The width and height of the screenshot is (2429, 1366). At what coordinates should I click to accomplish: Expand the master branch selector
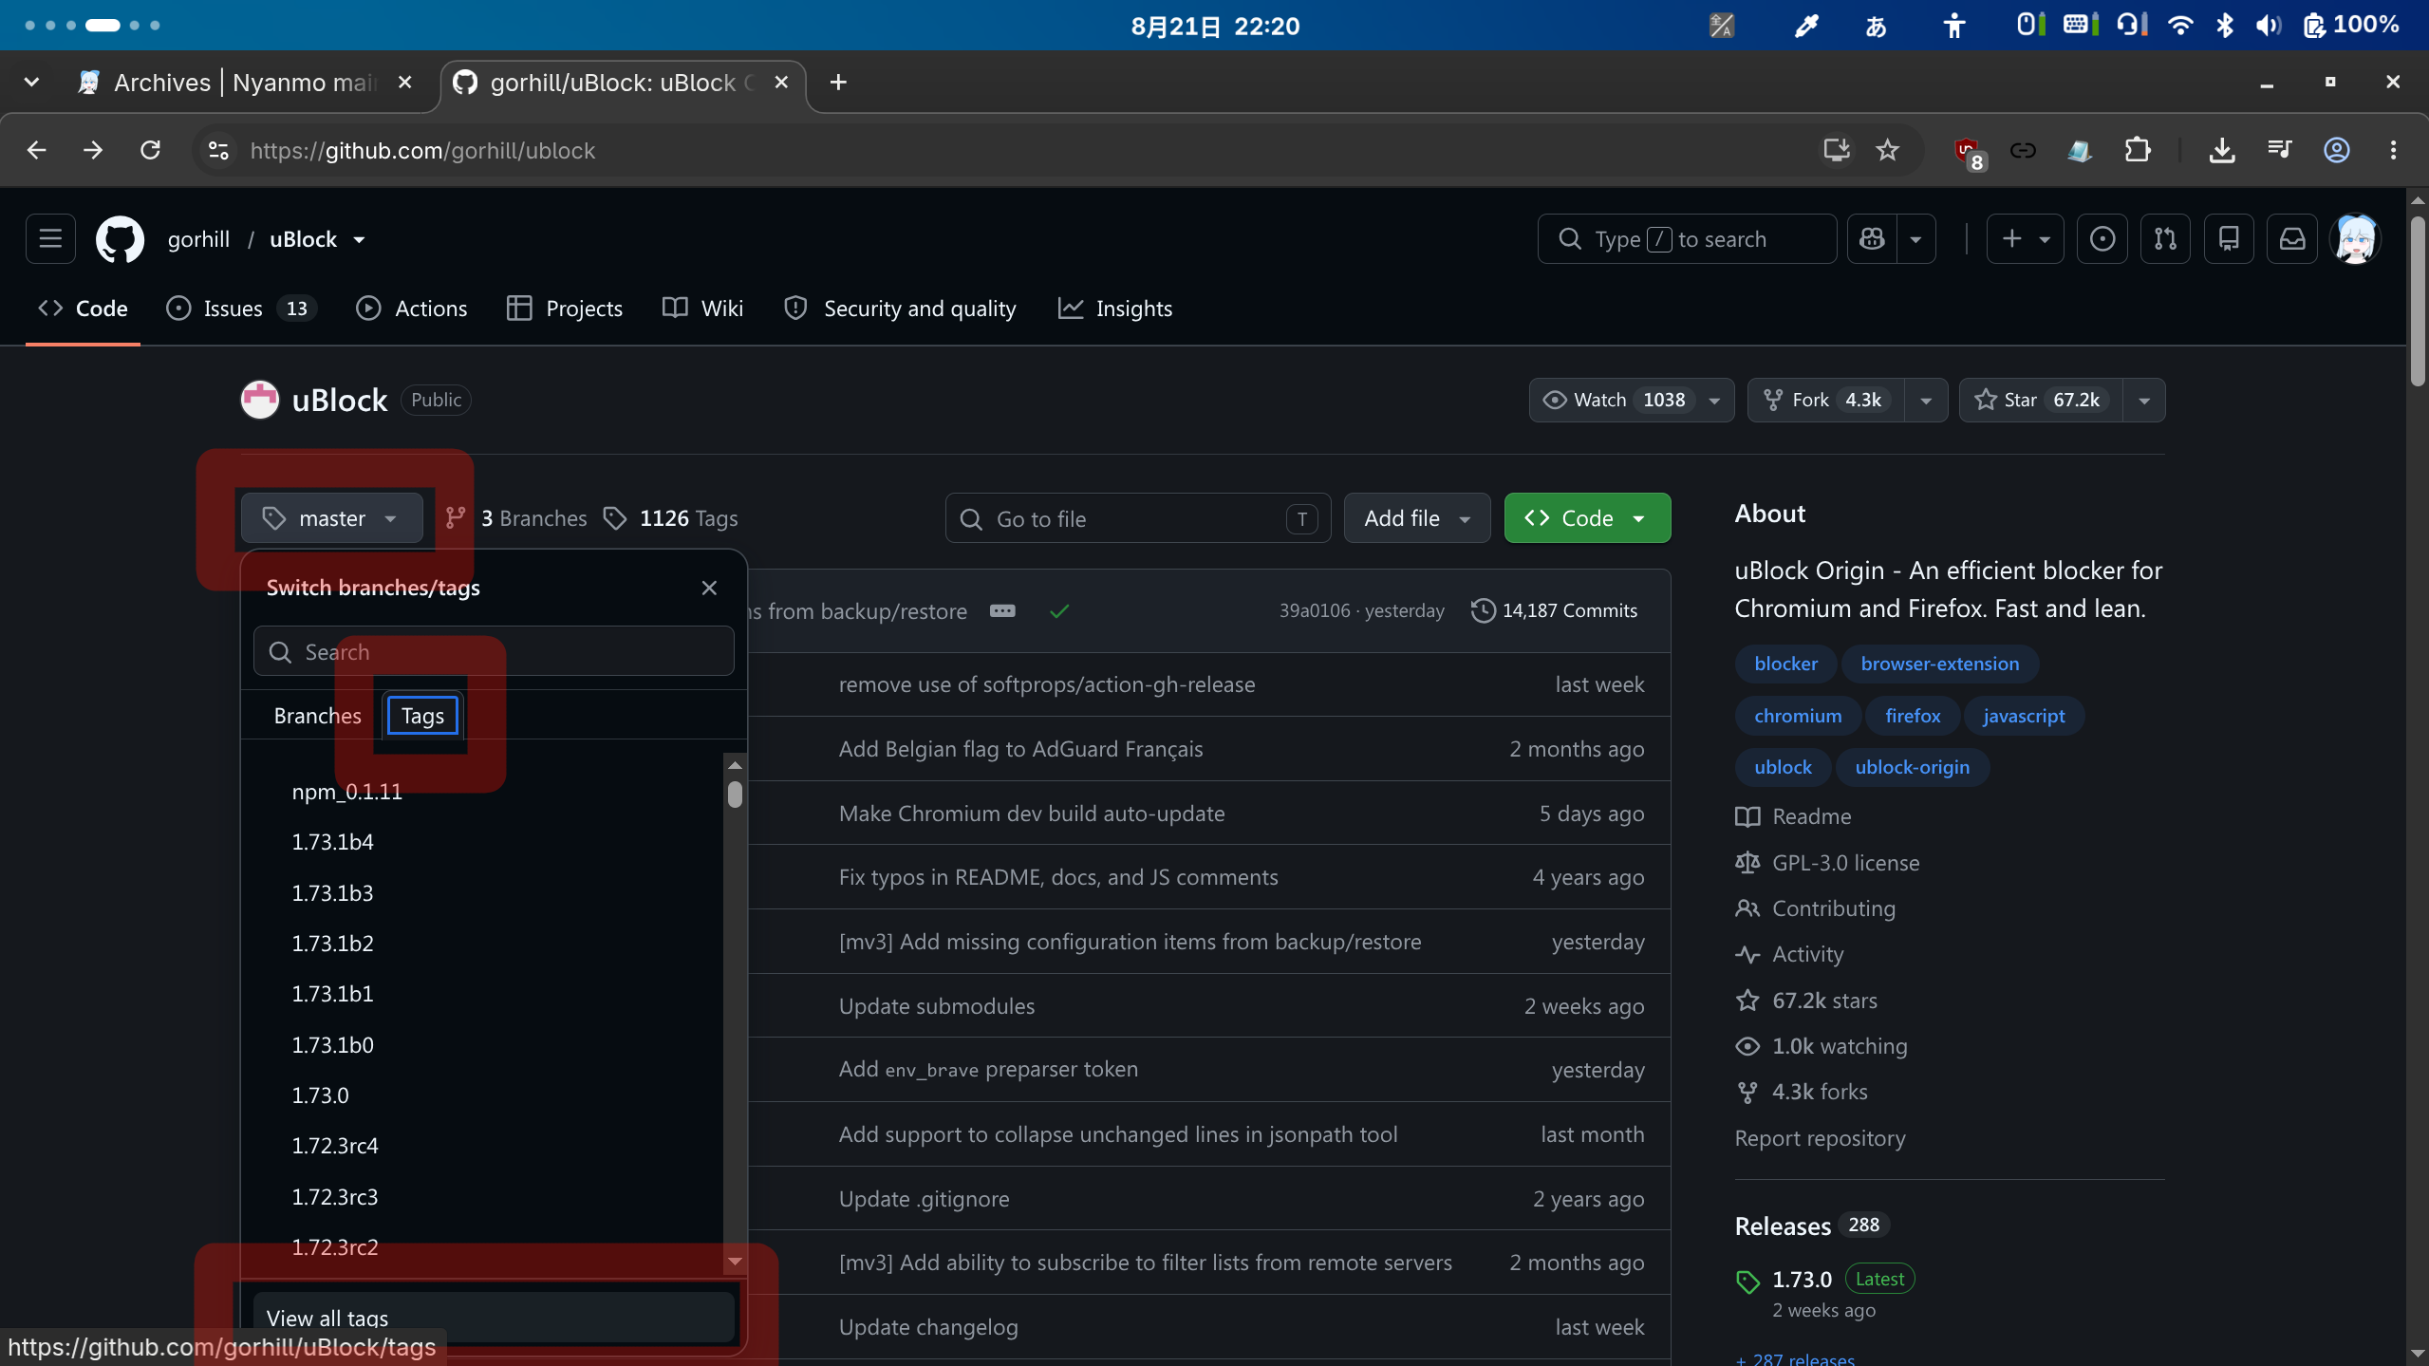click(332, 518)
